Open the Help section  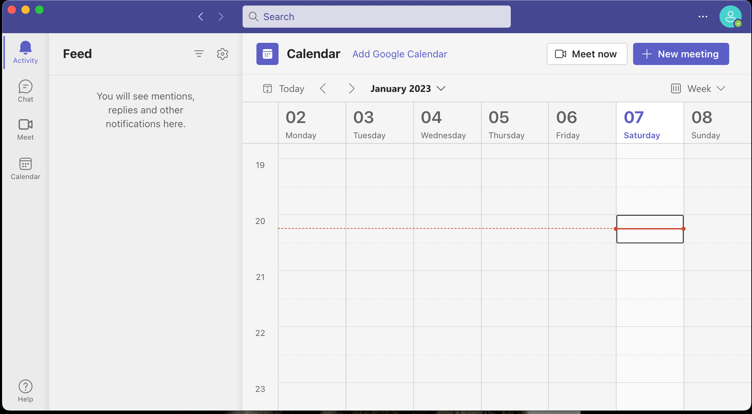click(25, 391)
